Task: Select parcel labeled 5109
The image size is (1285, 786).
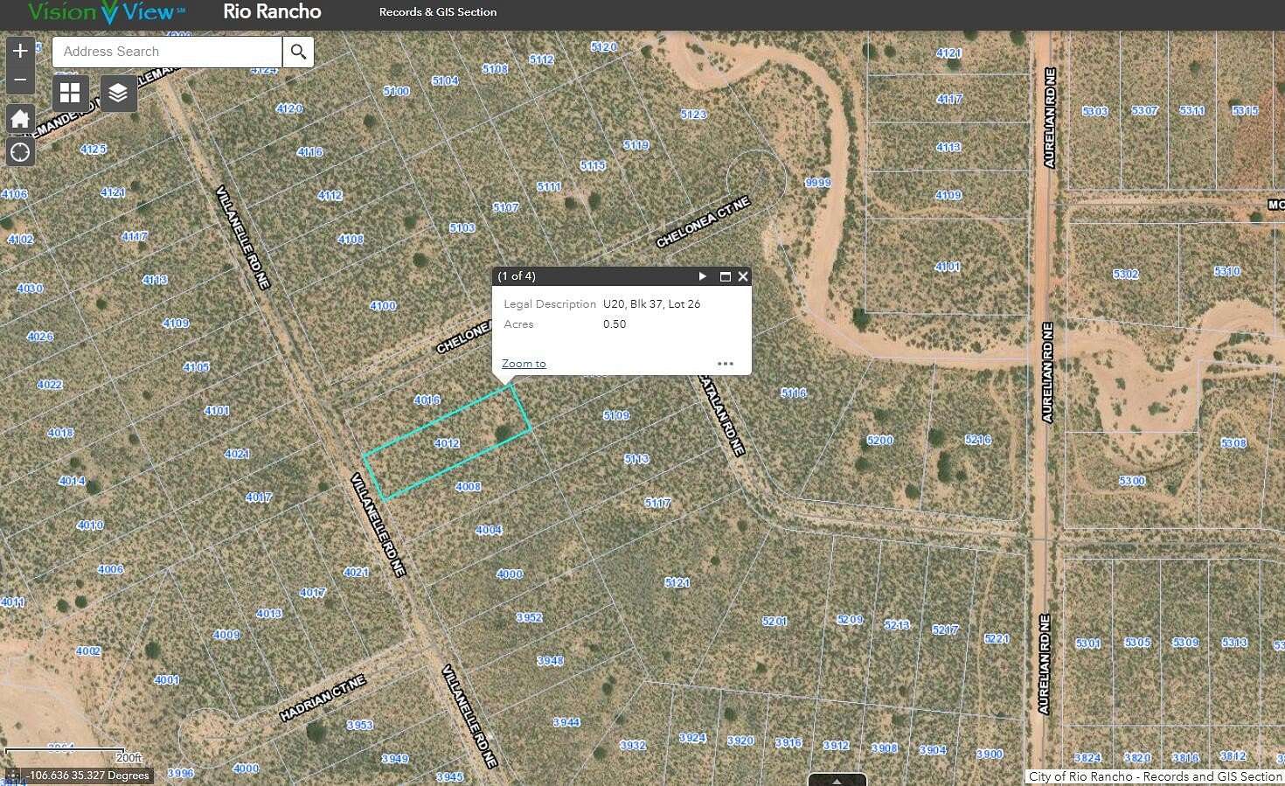Action: point(616,415)
